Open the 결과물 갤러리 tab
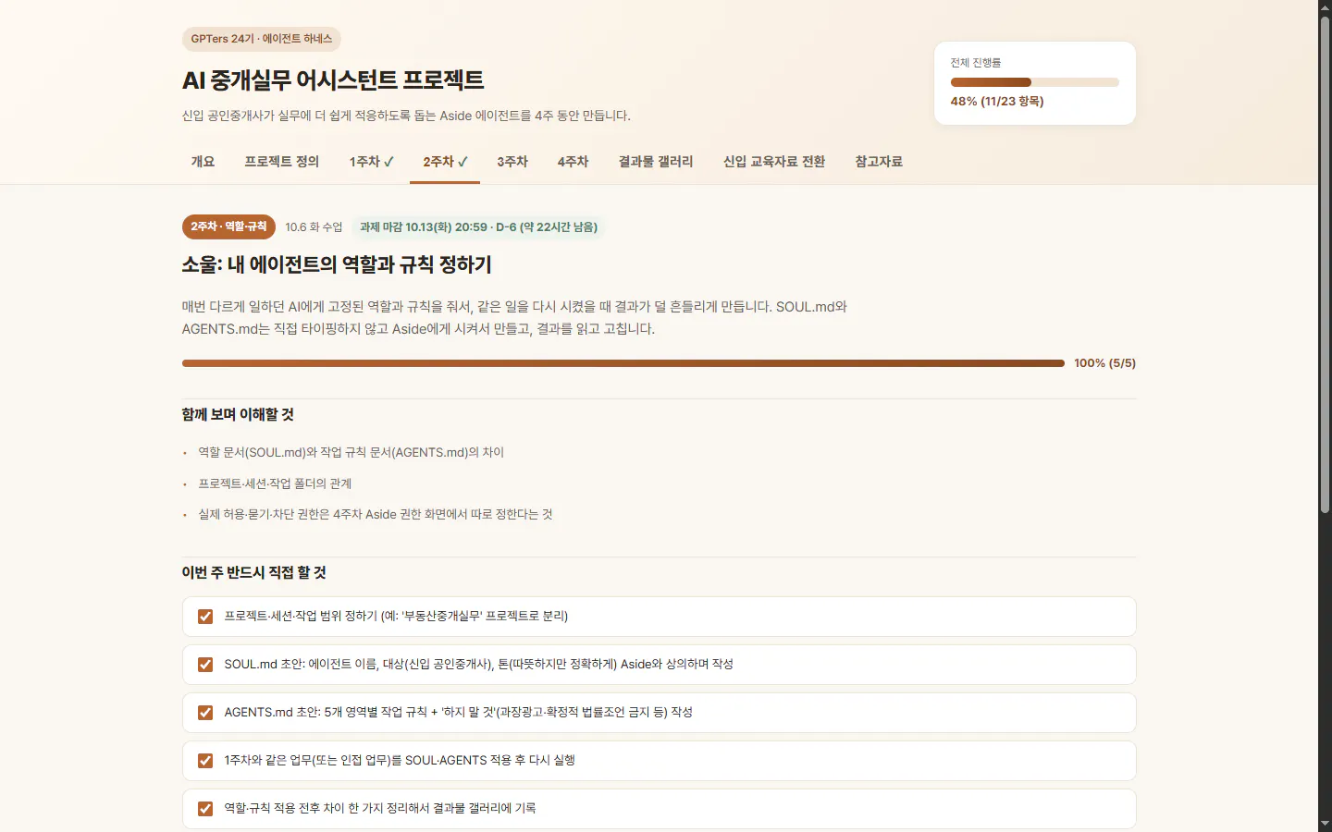 (656, 162)
